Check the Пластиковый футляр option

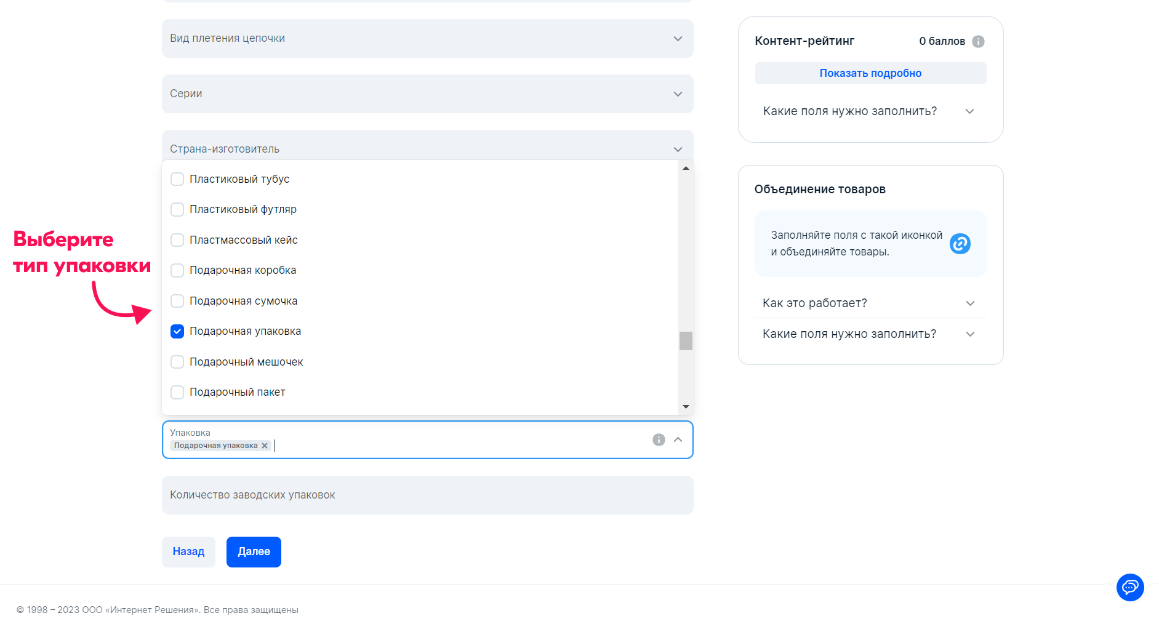coord(177,209)
